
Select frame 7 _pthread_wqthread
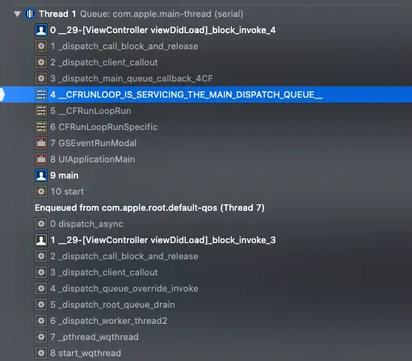tap(95, 337)
